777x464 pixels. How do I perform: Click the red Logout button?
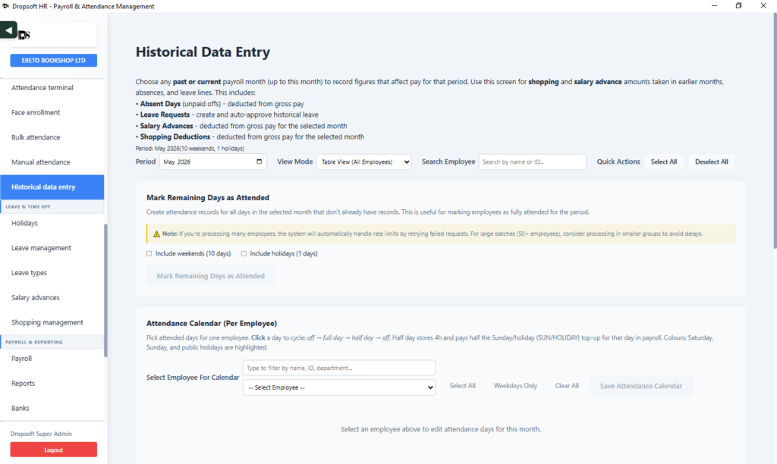tap(54, 450)
